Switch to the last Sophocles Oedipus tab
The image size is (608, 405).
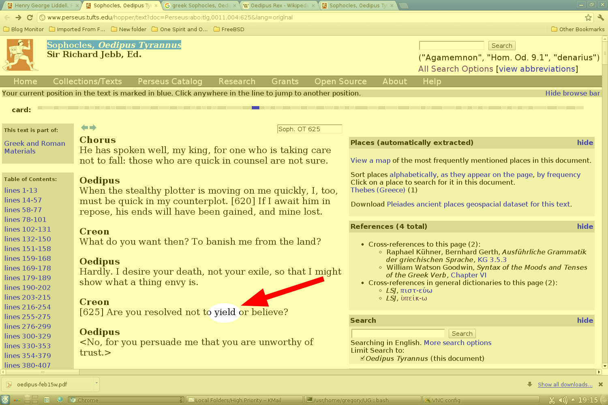(358, 6)
